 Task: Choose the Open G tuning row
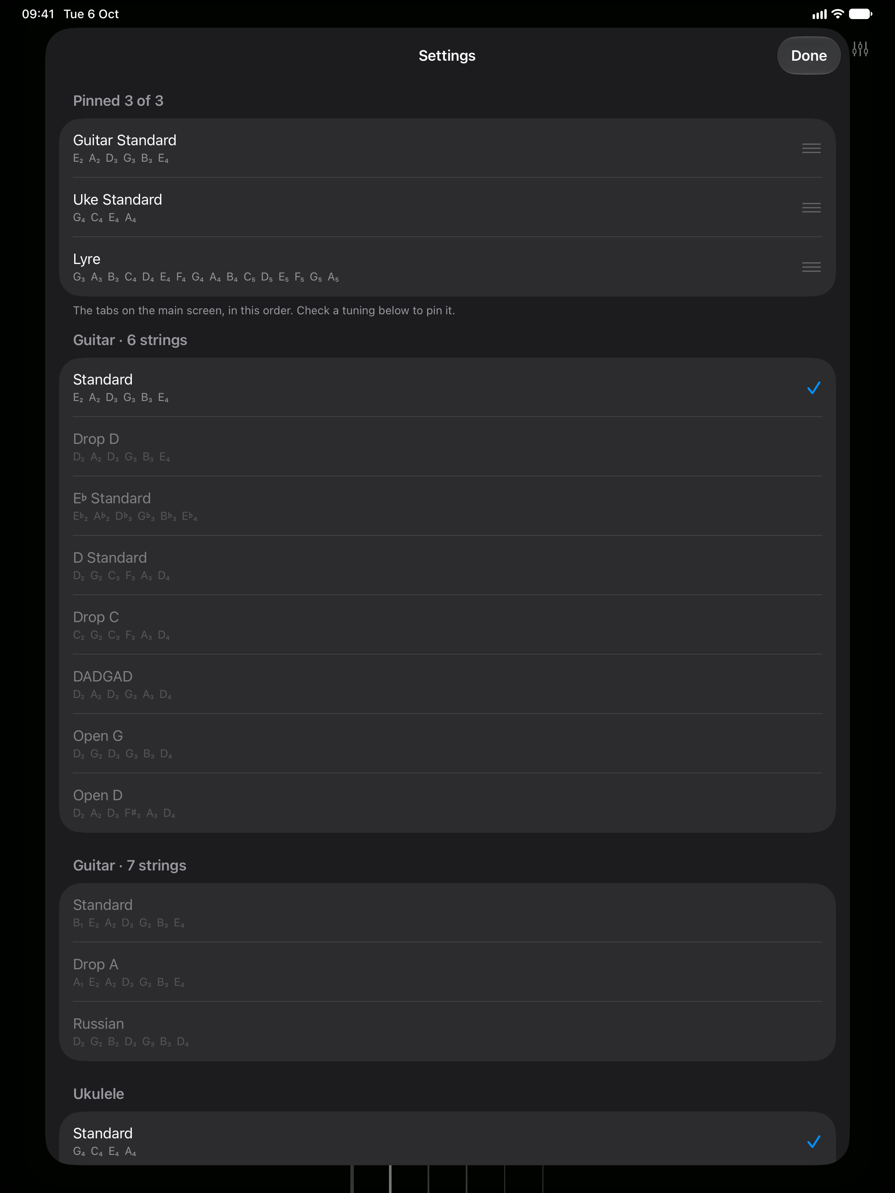point(447,743)
